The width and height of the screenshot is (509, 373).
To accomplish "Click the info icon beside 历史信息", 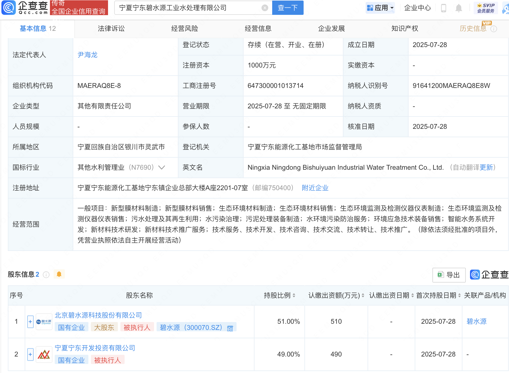I will point(494,29).
